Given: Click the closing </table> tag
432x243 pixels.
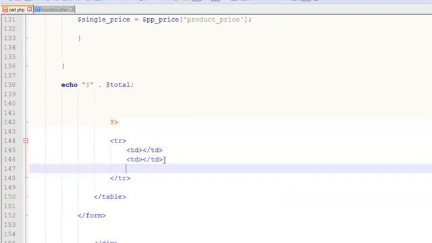Looking at the screenshot, I should (x=110, y=196).
